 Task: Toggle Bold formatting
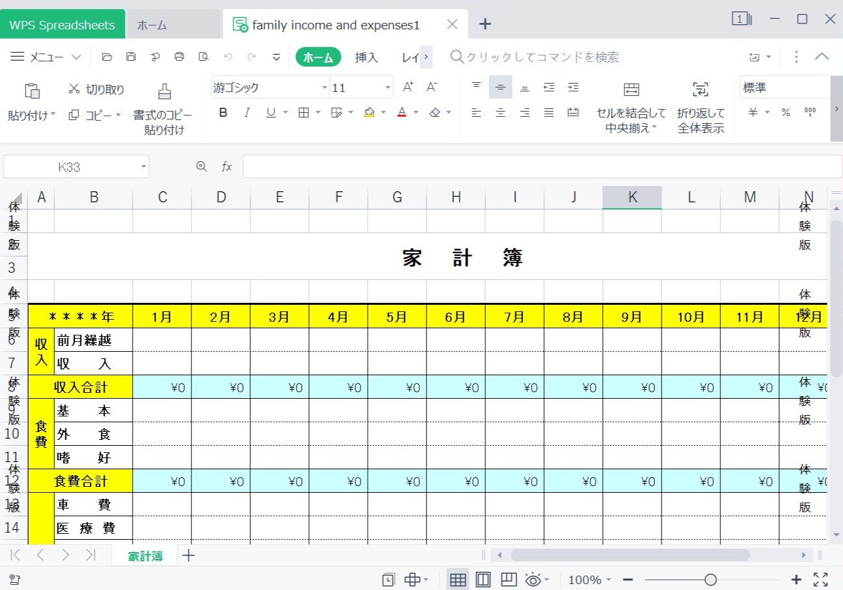coord(223,113)
